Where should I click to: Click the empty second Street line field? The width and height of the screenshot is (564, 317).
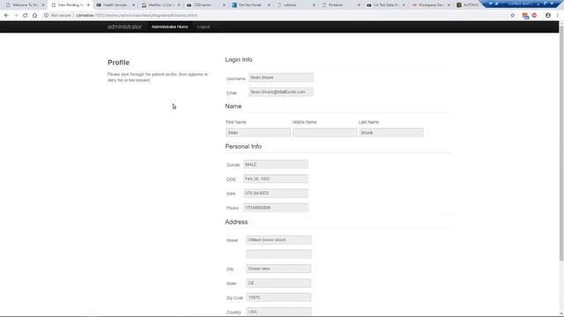click(x=278, y=254)
